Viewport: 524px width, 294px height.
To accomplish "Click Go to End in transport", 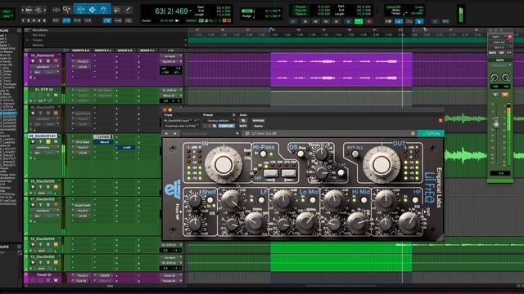I will [337, 21].
